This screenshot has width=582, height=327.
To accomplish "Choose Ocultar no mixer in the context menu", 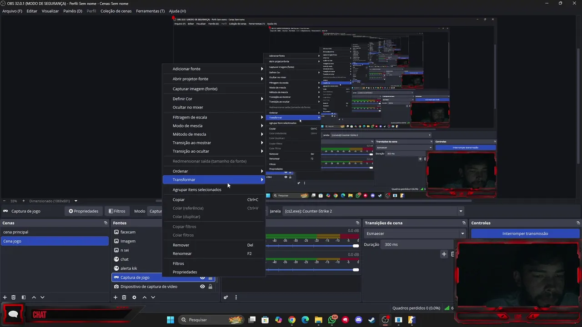I will pos(214,108).
